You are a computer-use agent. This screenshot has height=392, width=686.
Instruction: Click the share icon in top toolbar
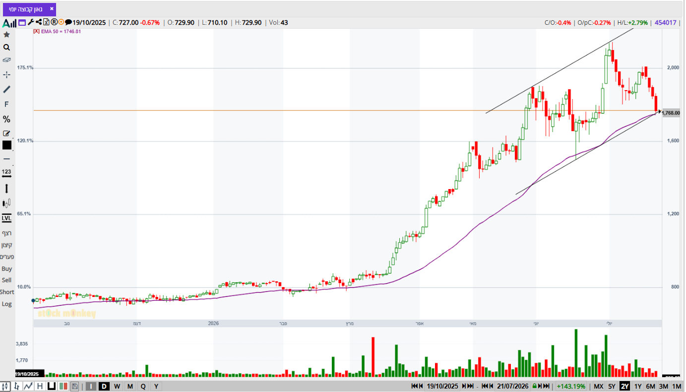tap(39, 22)
